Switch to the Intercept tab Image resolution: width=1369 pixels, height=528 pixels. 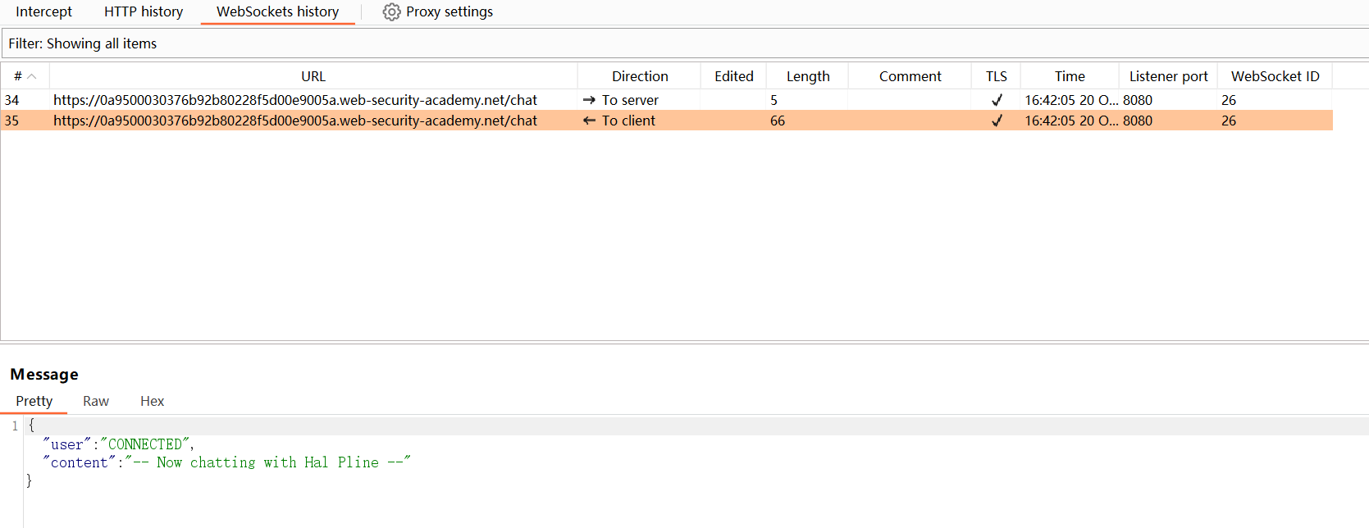pos(43,12)
